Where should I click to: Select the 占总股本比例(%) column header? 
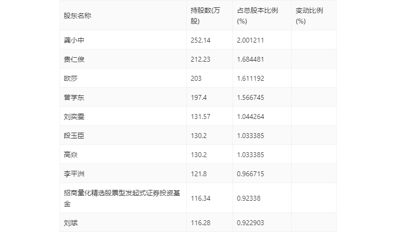tap(257, 16)
